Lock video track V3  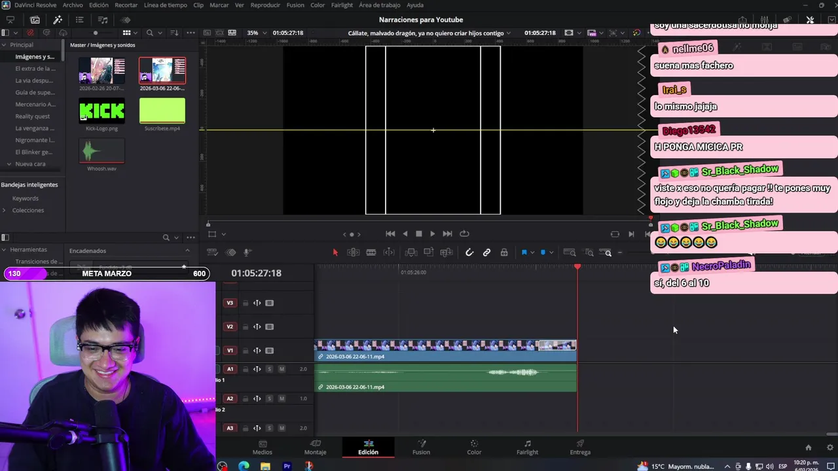click(x=246, y=303)
